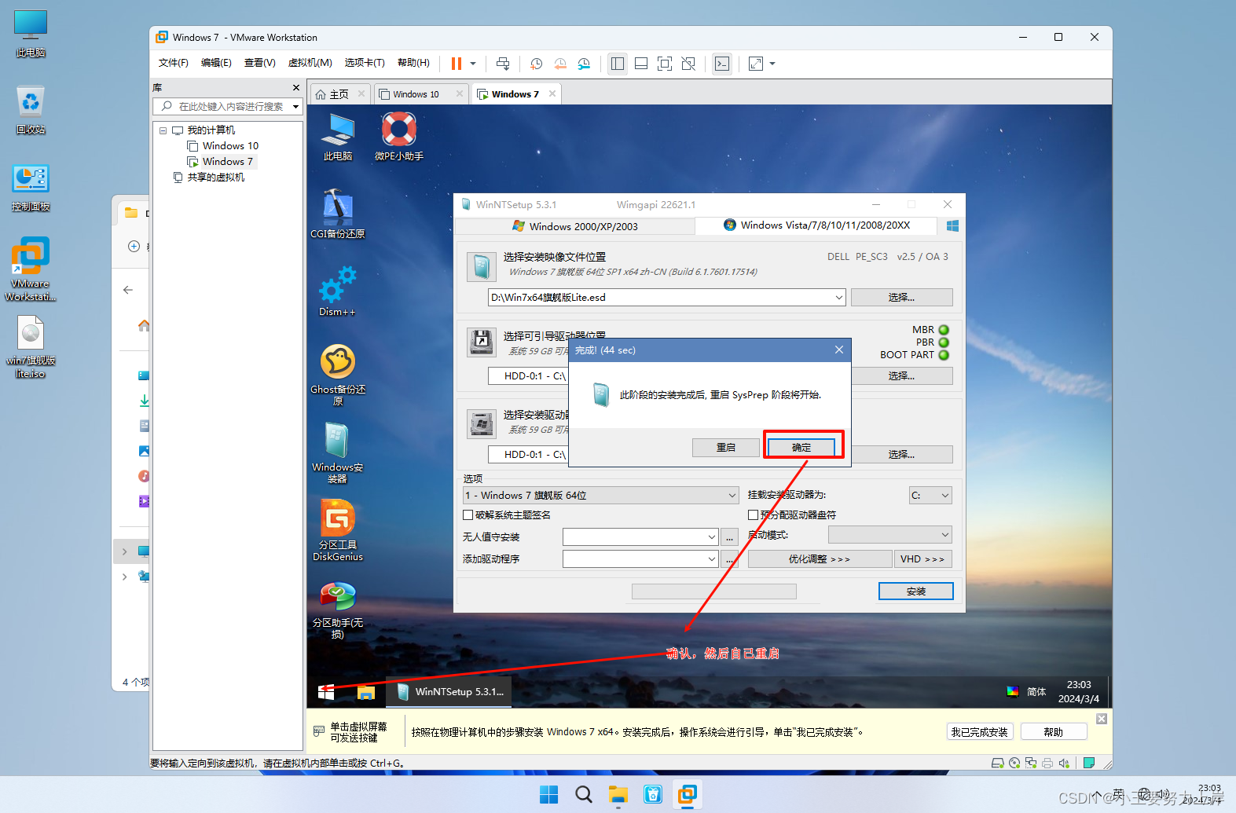1236x813 pixels.
Task: Launch Dism++ from the VM desktop
Action: (x=337, y=291)
